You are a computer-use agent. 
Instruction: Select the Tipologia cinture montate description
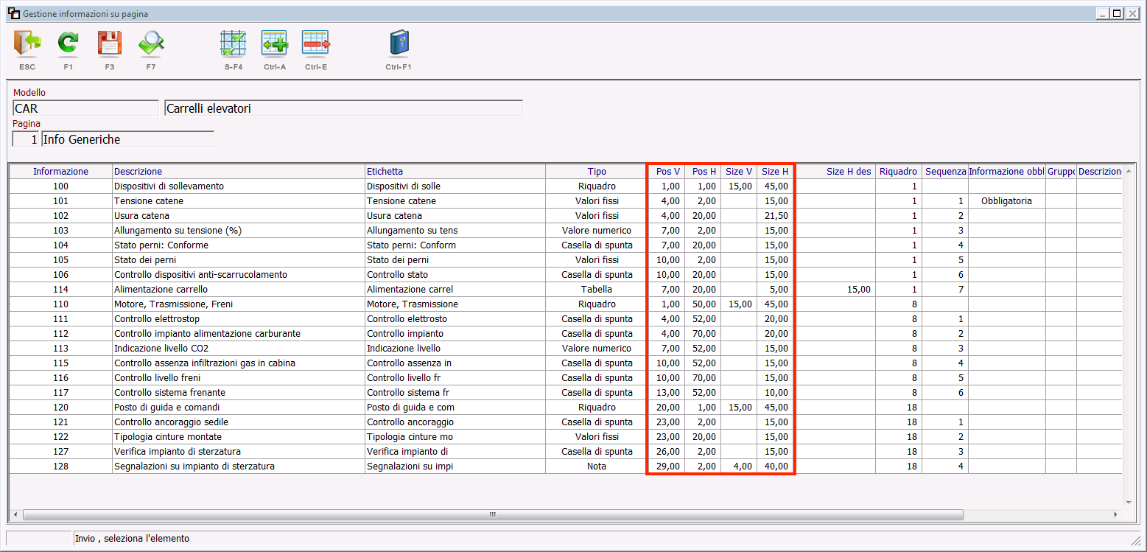coord(239,437)
